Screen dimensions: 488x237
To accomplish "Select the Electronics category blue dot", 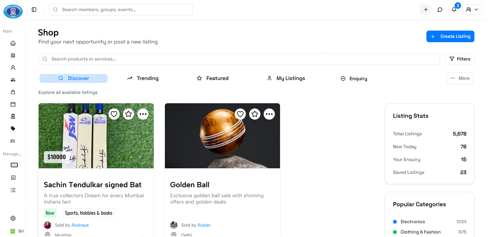I will [x=395, y=222].
